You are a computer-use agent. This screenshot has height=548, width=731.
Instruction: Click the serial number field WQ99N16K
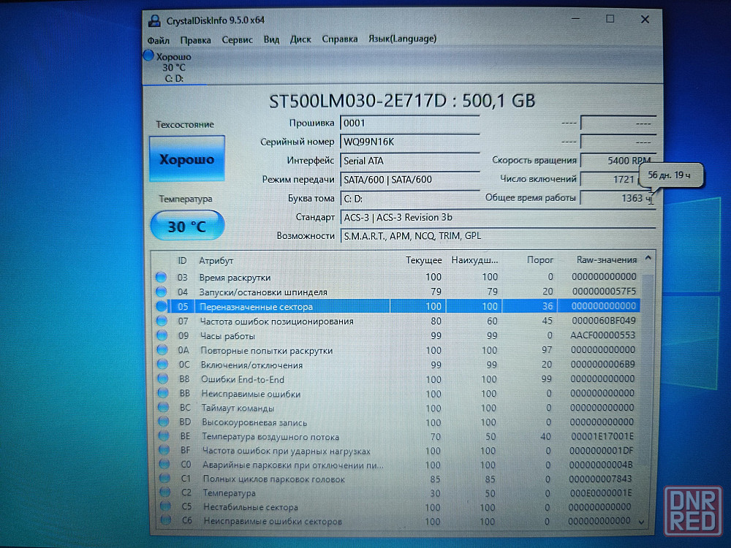[x=410, y=142]
